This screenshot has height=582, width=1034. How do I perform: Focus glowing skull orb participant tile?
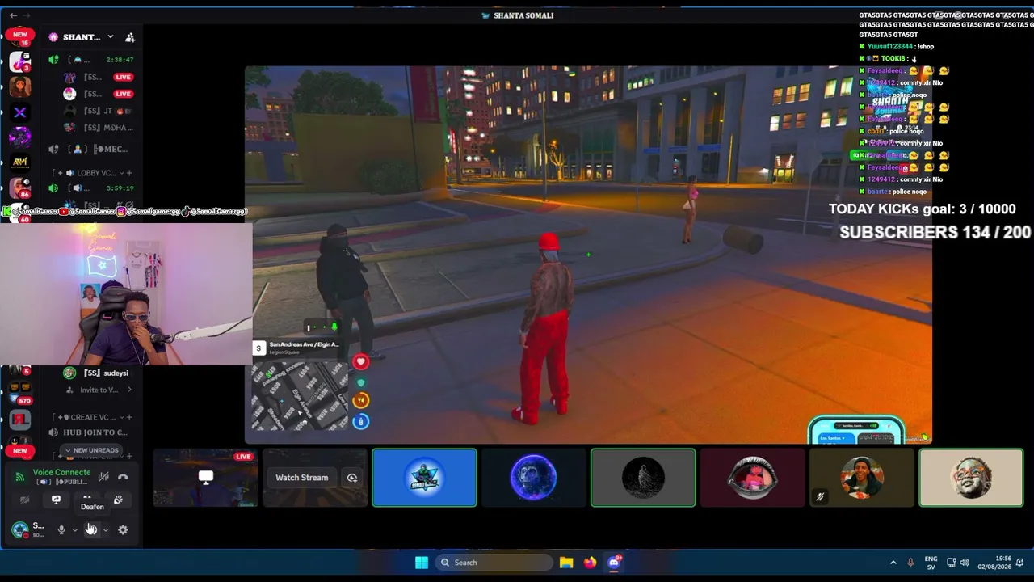click(533, 478)
